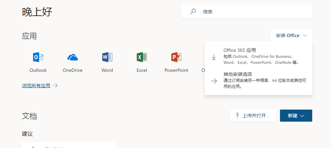This screenshot has width=331, height=148.
Task: Click the 文档 section heading
Action: 29,116
